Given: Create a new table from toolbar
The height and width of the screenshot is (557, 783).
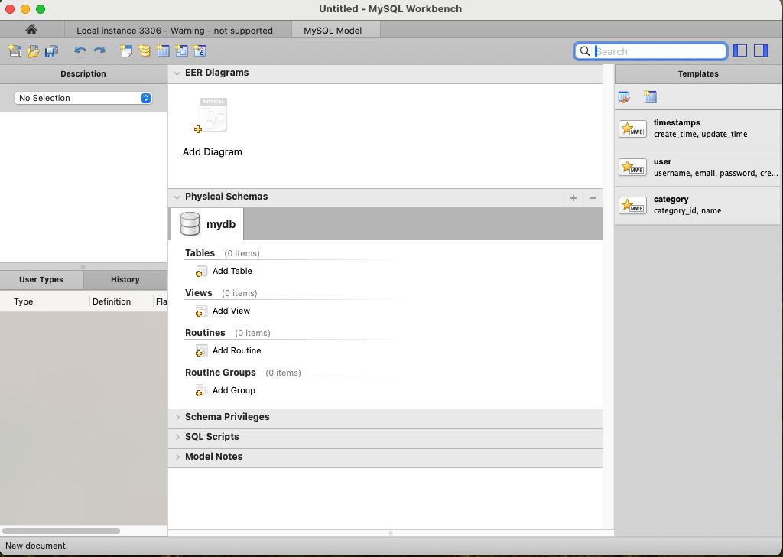Looking at the screenshot, I should click(163, 51).
